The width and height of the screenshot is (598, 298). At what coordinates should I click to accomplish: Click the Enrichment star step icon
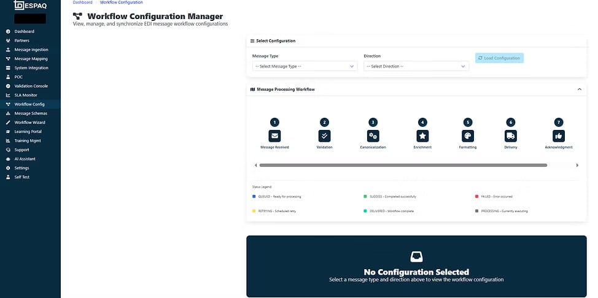coord(422,136)
